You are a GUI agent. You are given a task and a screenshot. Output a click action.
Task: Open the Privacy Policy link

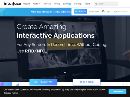[11, 93]
